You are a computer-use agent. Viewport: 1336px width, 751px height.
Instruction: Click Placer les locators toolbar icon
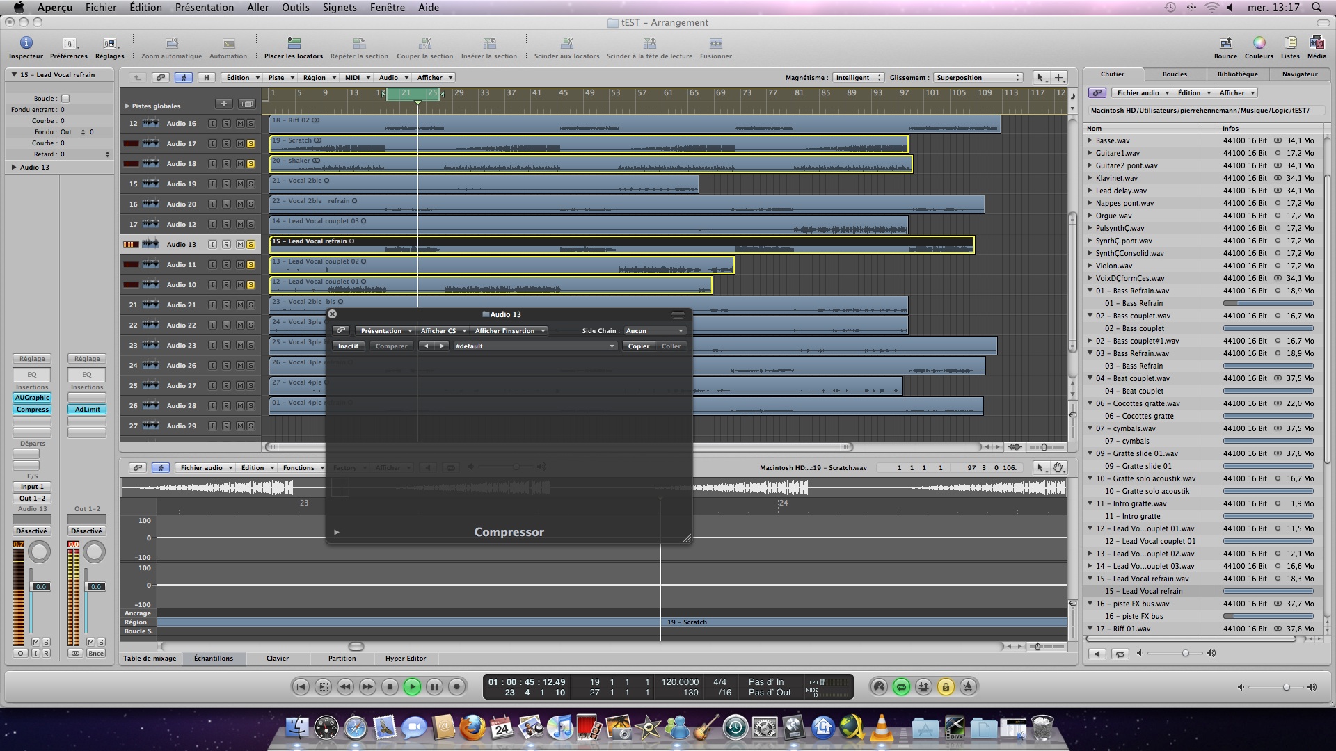[294, 44]
